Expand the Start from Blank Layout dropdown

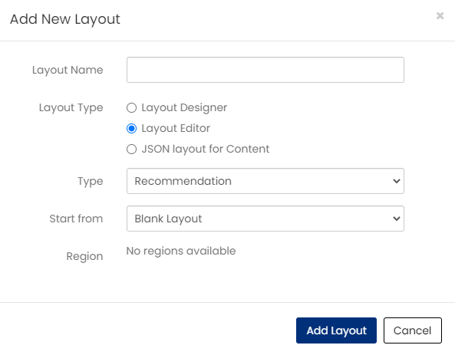pyautogui.click(x=265, y=219)
